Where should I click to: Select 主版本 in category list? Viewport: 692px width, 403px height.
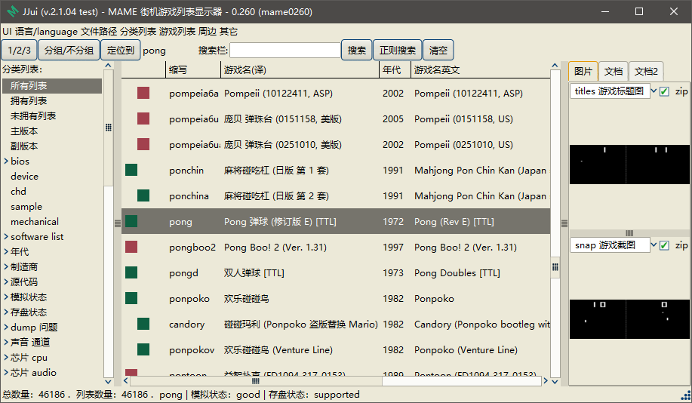52,131
